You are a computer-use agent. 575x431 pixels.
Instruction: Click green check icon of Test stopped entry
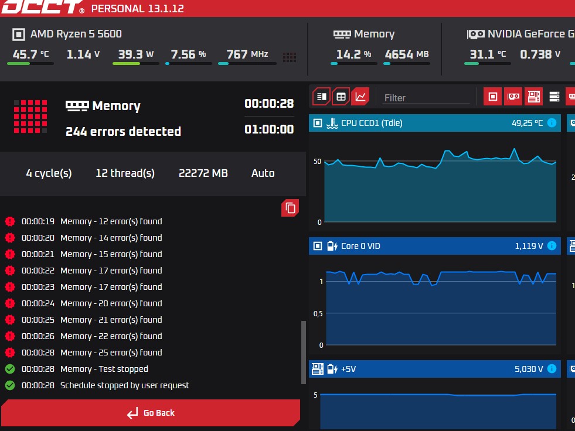10,369
